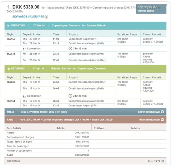Click arrival time 23:15
This screenshot has width=172, height=166.
coord(56,43)
